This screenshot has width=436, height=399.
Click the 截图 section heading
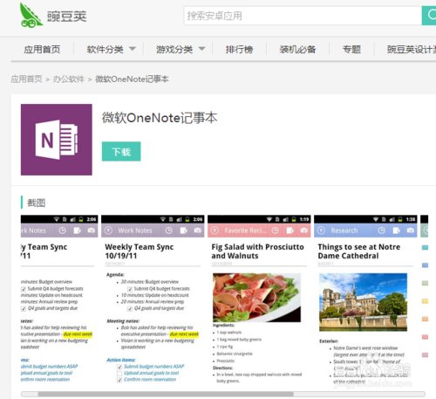point(37,203)
